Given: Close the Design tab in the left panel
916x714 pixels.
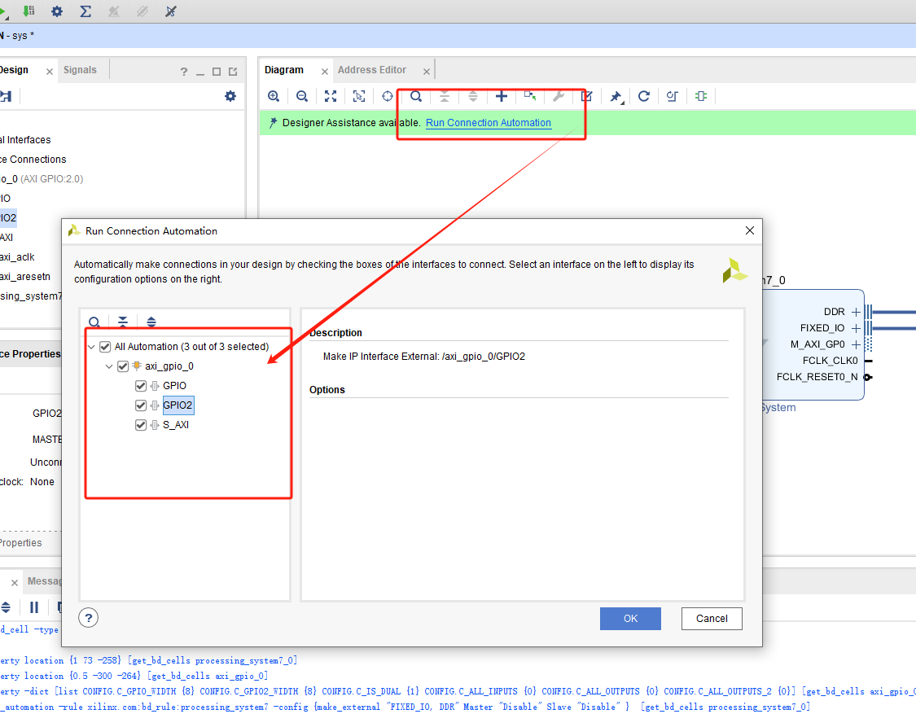Looking at the screenshot, I should 50,72.
